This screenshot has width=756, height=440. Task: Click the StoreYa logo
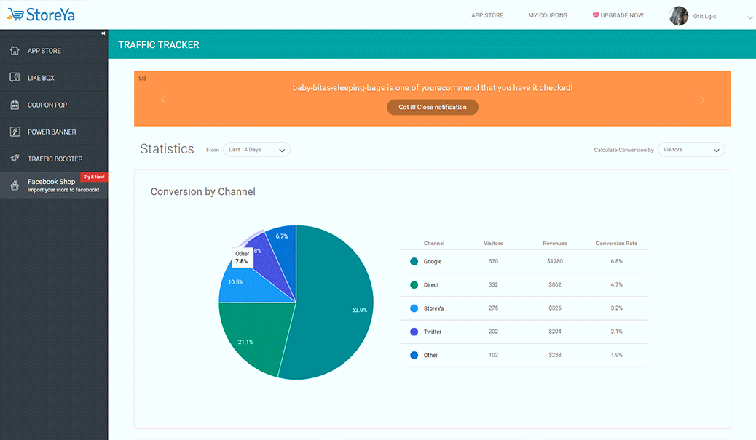tap(41, 15)
